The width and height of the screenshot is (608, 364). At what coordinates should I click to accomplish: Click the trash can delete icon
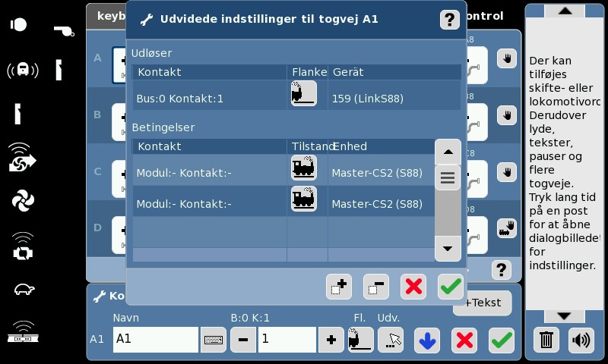point(546,340)
